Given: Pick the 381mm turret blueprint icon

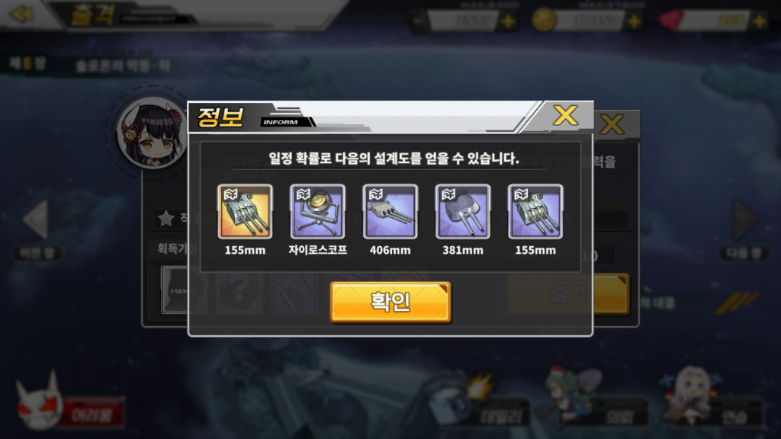Looking at the screenshot, I should 463,211.
